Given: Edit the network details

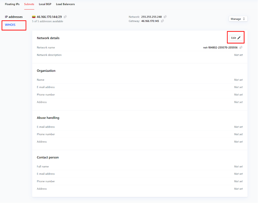Looking at the screenshot, I should click(236, 38).
